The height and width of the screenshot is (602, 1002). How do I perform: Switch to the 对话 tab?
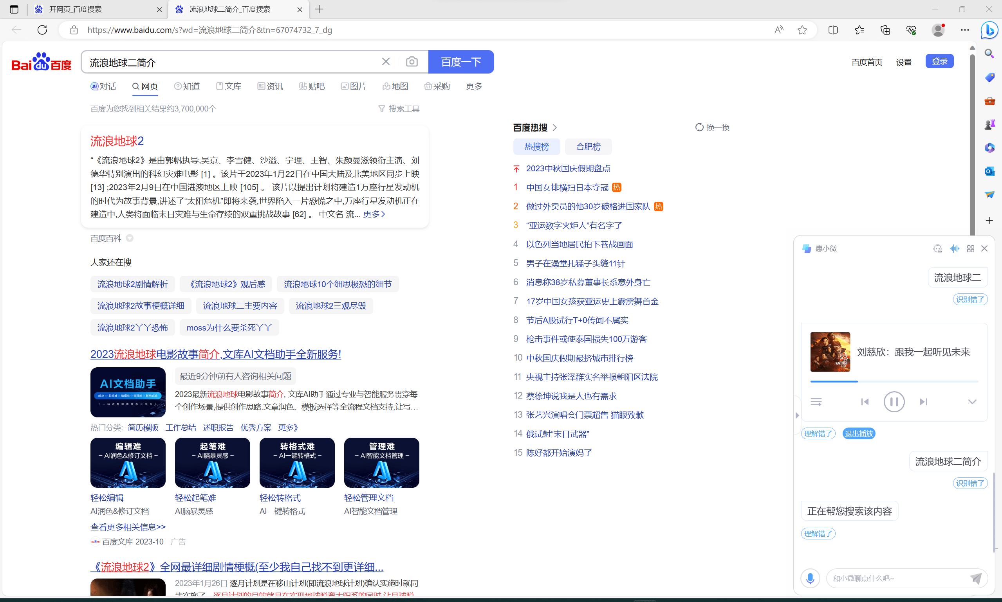click(103, 86)
